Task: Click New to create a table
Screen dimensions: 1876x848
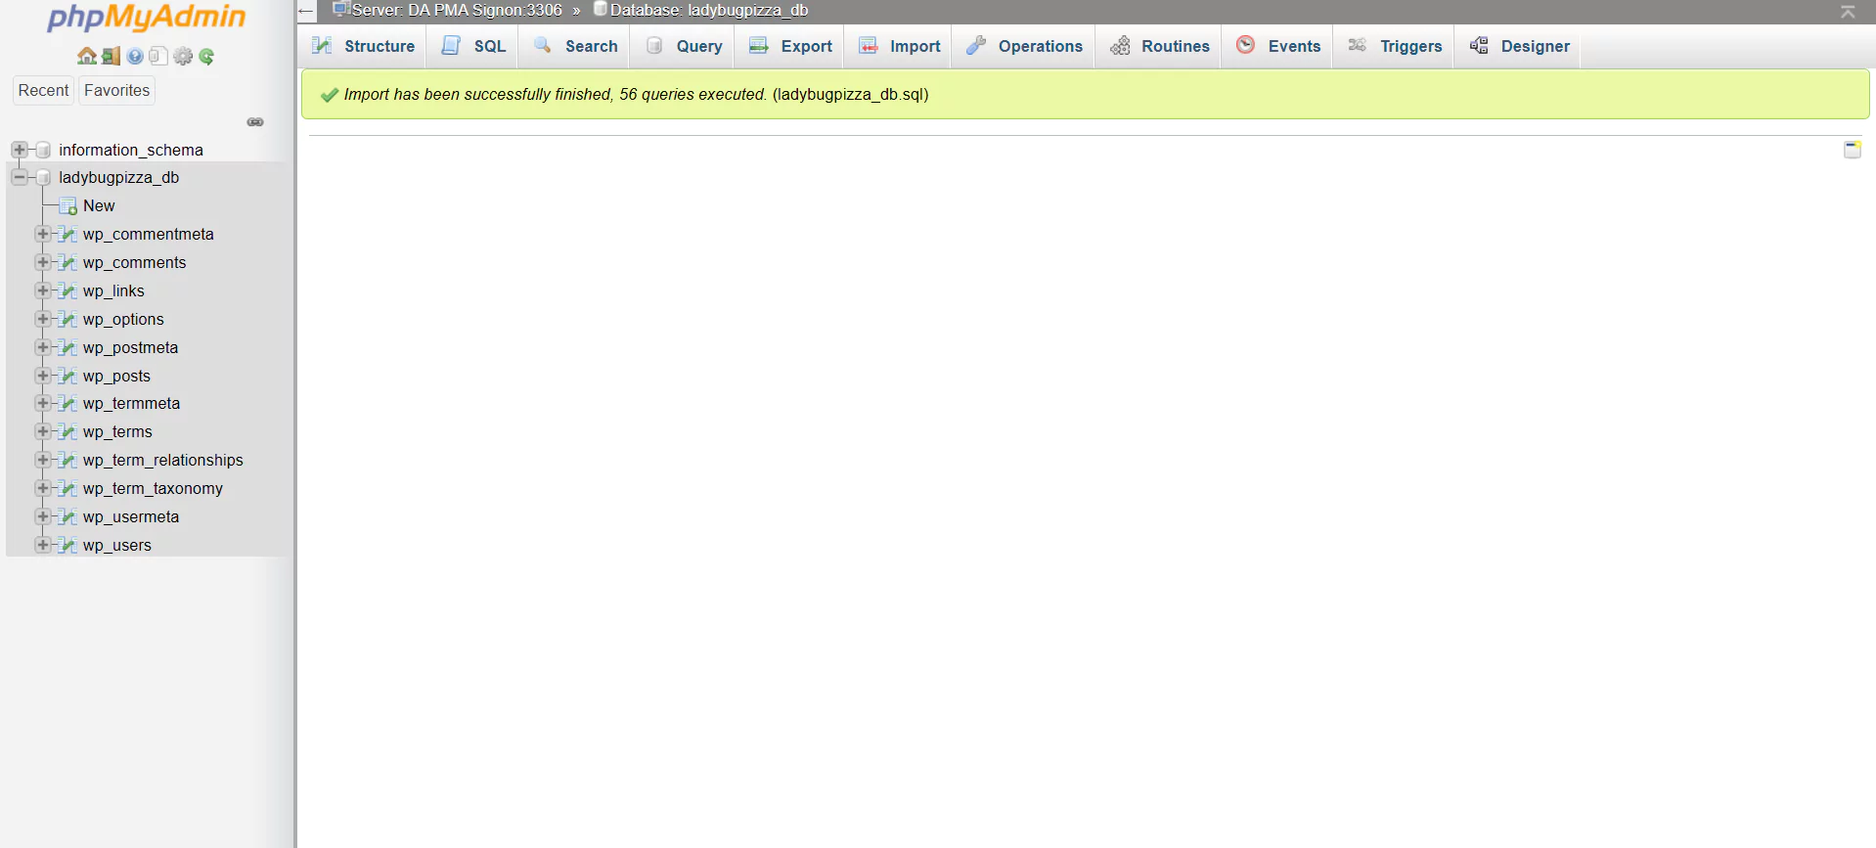Action: 99,205
